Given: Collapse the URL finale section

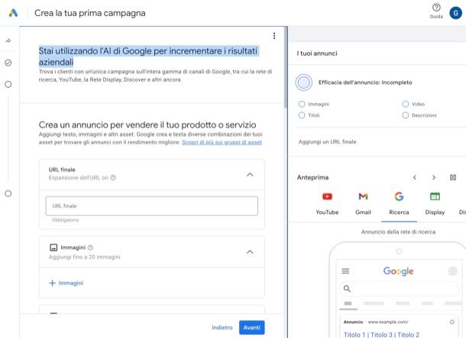Looking at the screenshot, I should pyautogui.click(x=250, y=174).
